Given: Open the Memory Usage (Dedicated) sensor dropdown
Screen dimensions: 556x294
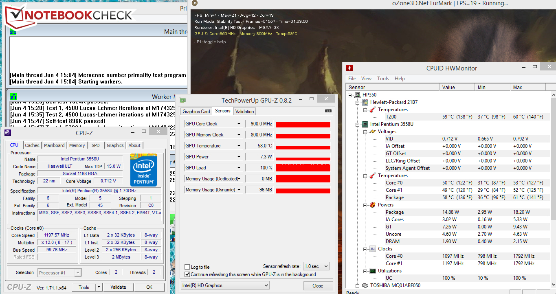Looking at the screenshot, I should (239, 179).
